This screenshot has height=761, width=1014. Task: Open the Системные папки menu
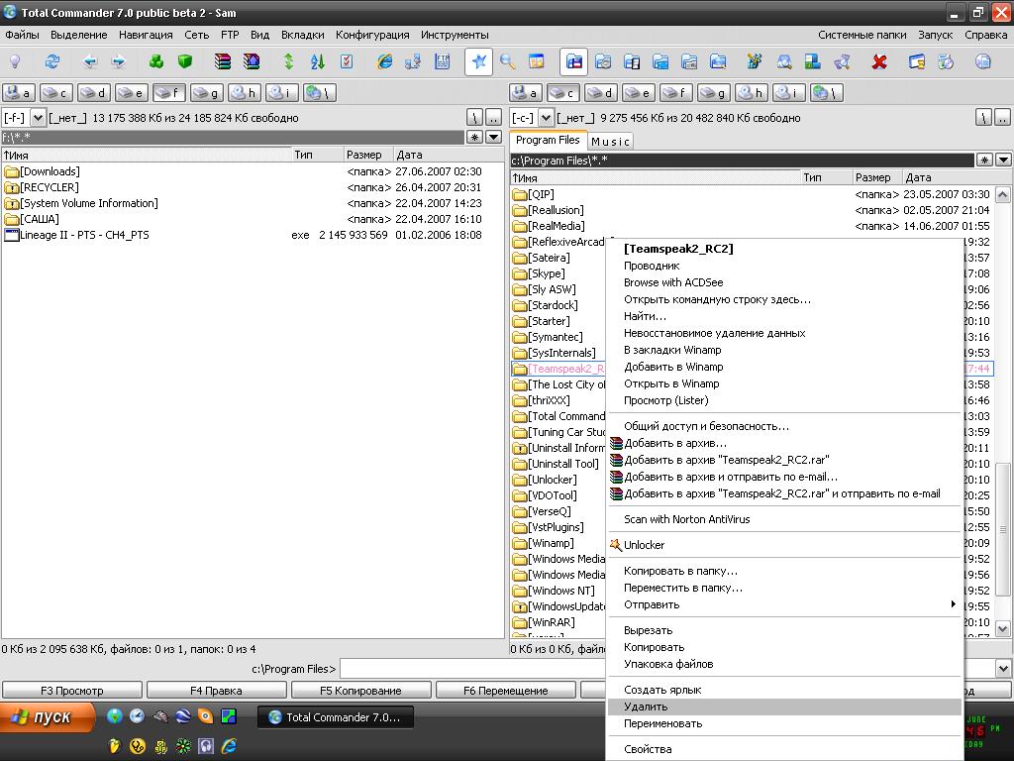(862, 35)
